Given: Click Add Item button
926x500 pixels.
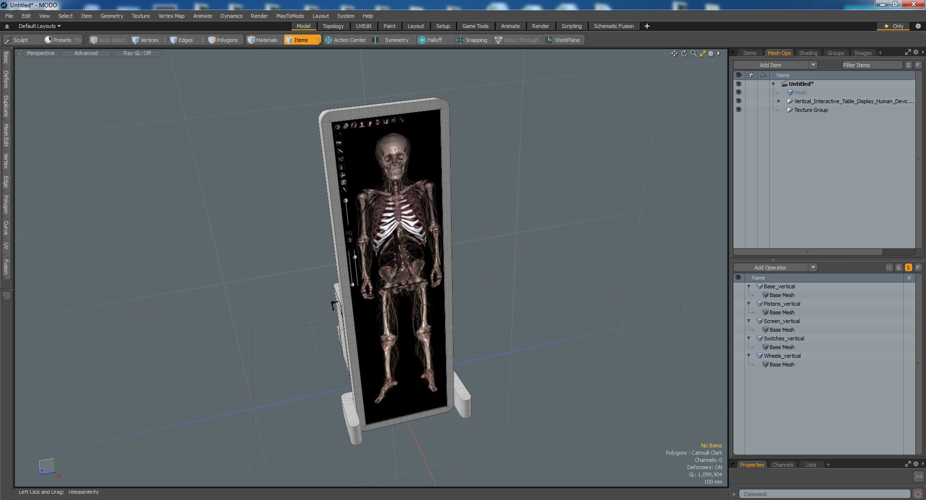Looking at the screenshot, I should click(x=770, y=65).
